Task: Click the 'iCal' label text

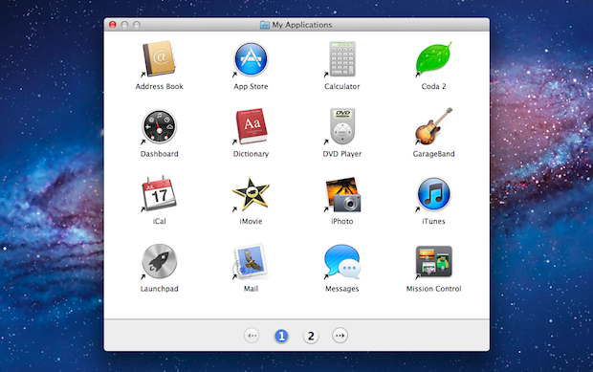Action: tap(159, 221)
